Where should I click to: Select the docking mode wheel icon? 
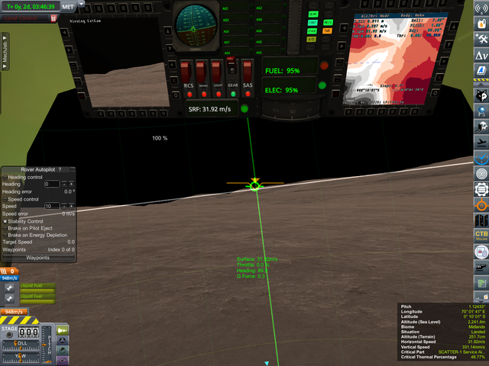click(x=63, y=340)
